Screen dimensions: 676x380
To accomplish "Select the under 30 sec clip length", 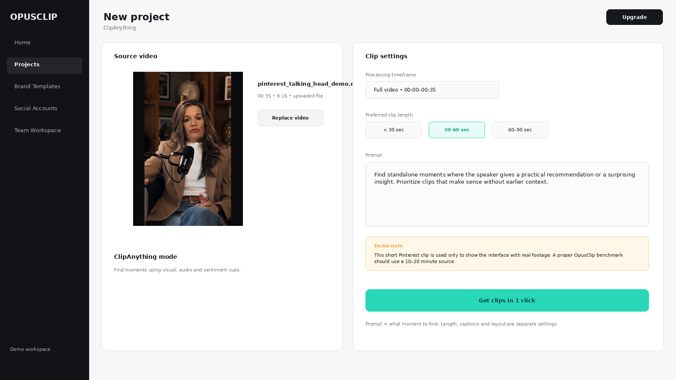I will pyautogui.click(x=393, y=130).
